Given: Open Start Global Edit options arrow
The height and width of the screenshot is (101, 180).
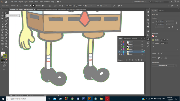Looking at the screenshot, I should point(175,66).
